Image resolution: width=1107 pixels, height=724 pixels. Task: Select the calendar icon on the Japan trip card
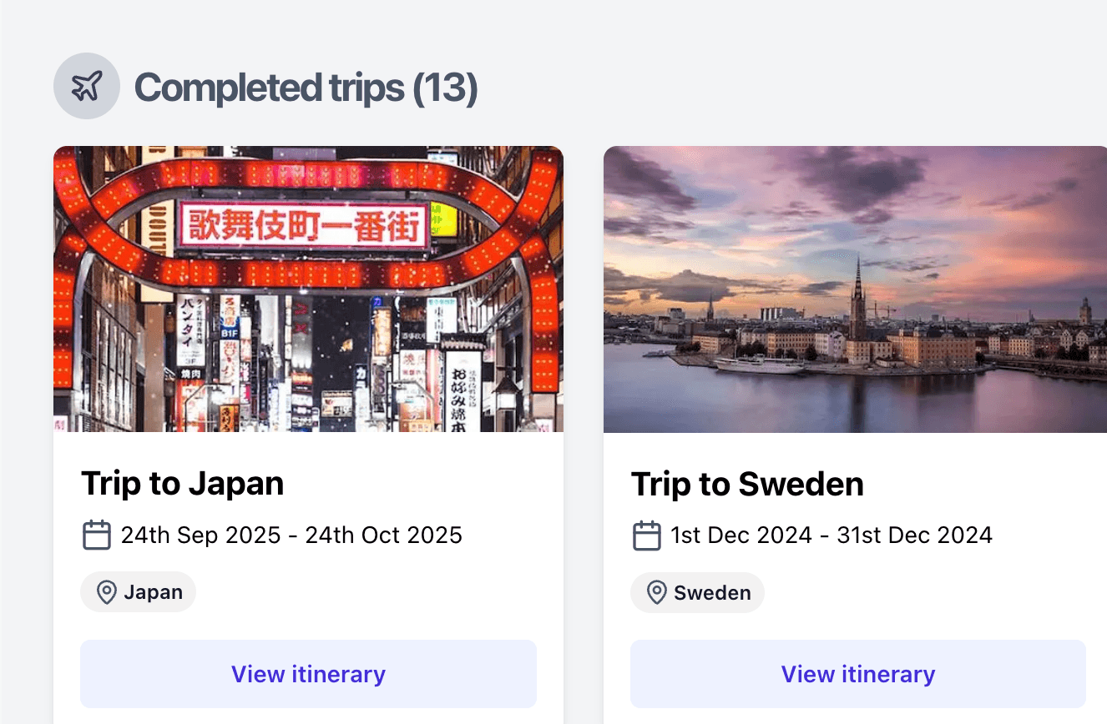(97, 535)
